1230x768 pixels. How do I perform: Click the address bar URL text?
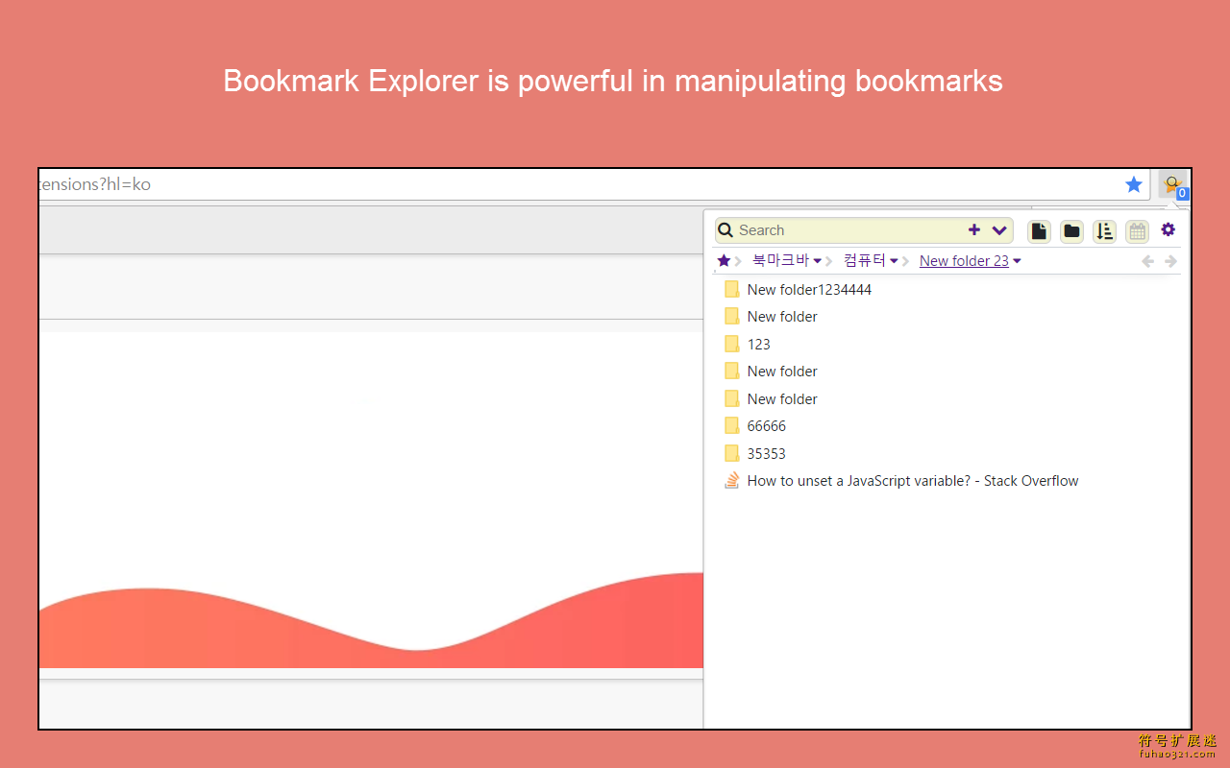click(95, 184)
